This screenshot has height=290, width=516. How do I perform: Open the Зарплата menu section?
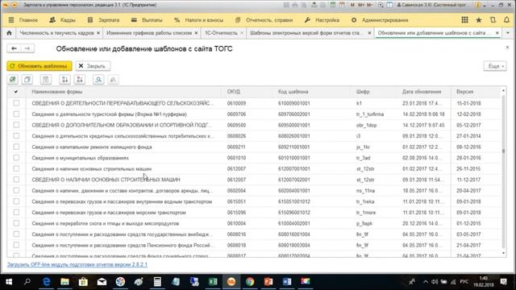point(103,20)
